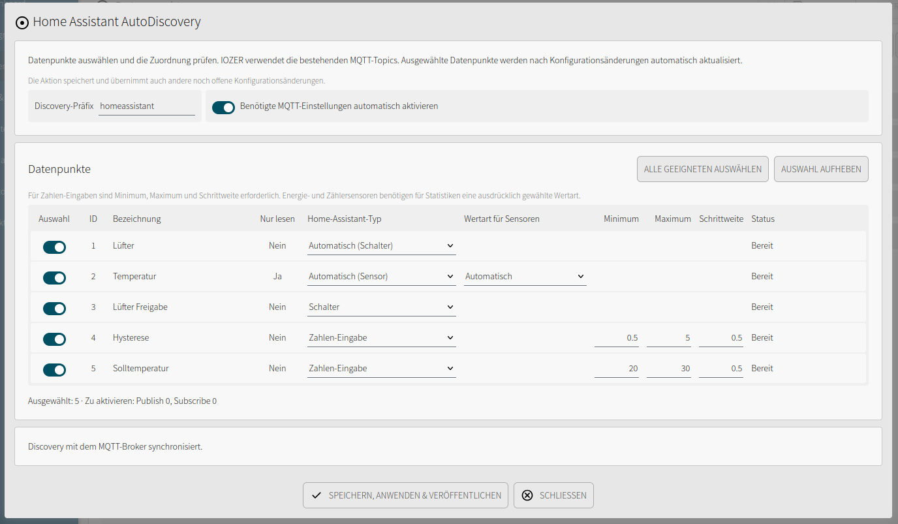Expand the Automatisch (Sensor) type dropdown
The height and width of the screenshot is (524, 898).
382,277
